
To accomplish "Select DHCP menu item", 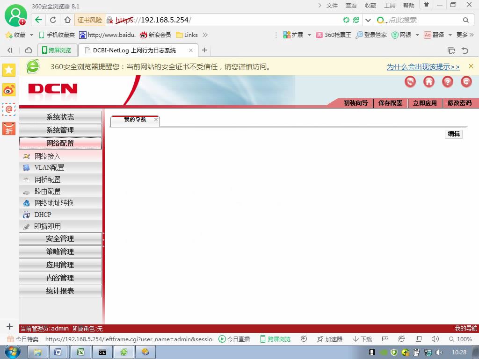I will (x=60, y=215).
